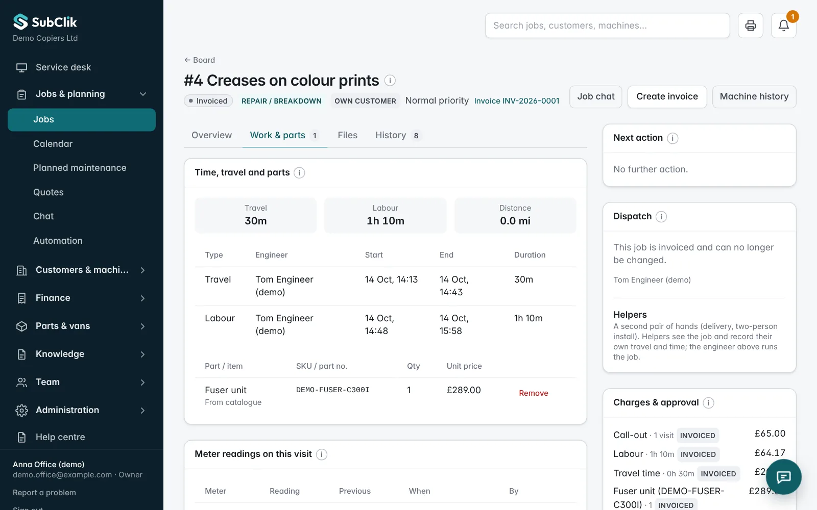
Task: Click info icon beside Charges & approval
Action: click(708, 403)
